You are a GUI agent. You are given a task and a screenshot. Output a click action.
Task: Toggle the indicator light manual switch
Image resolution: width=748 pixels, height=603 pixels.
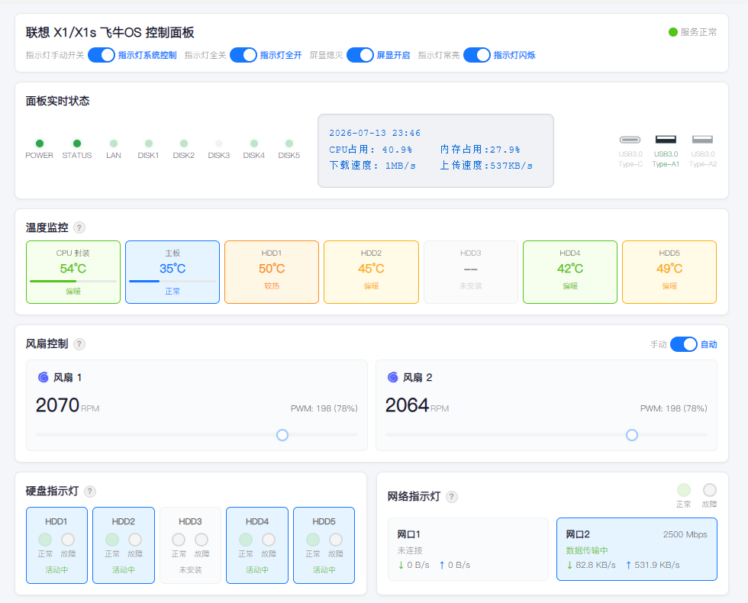pos(102,55)
